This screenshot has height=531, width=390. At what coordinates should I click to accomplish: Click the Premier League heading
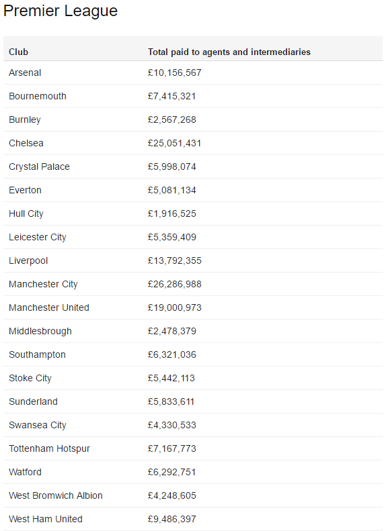(61, 11)
